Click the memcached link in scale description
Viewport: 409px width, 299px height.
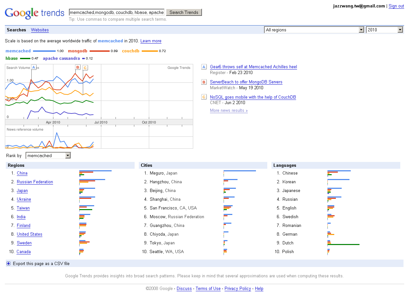(110, 41)
